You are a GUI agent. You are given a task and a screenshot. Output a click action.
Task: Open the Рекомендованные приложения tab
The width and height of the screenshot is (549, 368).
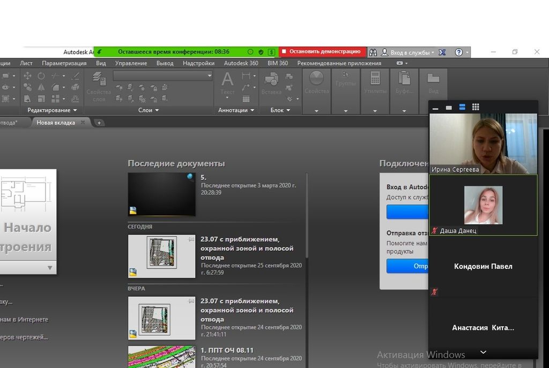coord(339,63)
